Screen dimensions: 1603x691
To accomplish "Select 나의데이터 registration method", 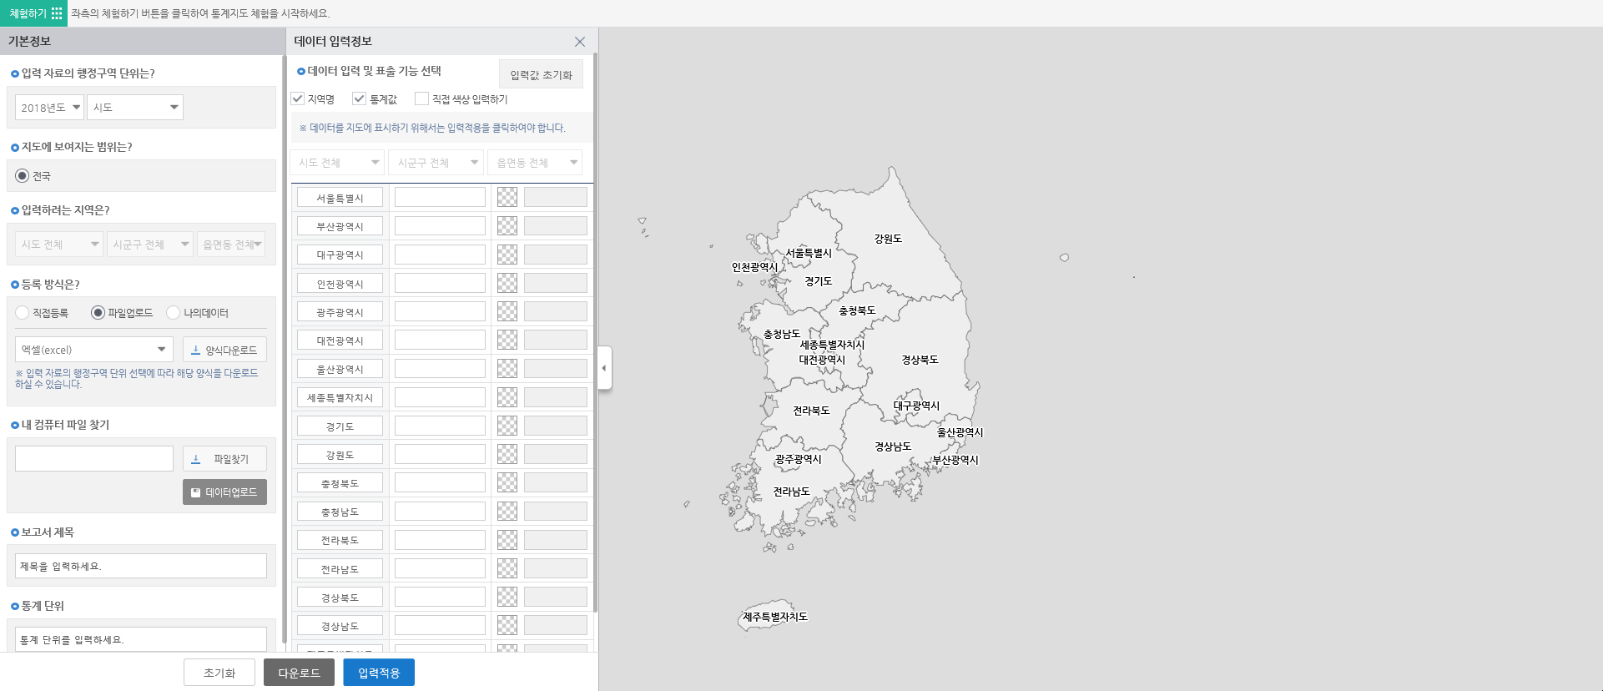I will coord(174,313).
